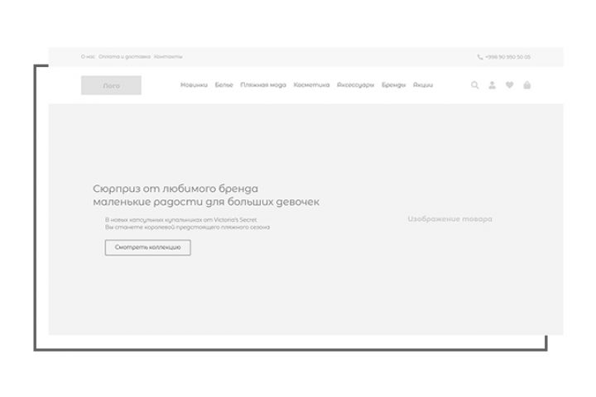
Task: Click the Смотреть коллекцию button
Action: (x=148, y=247)
